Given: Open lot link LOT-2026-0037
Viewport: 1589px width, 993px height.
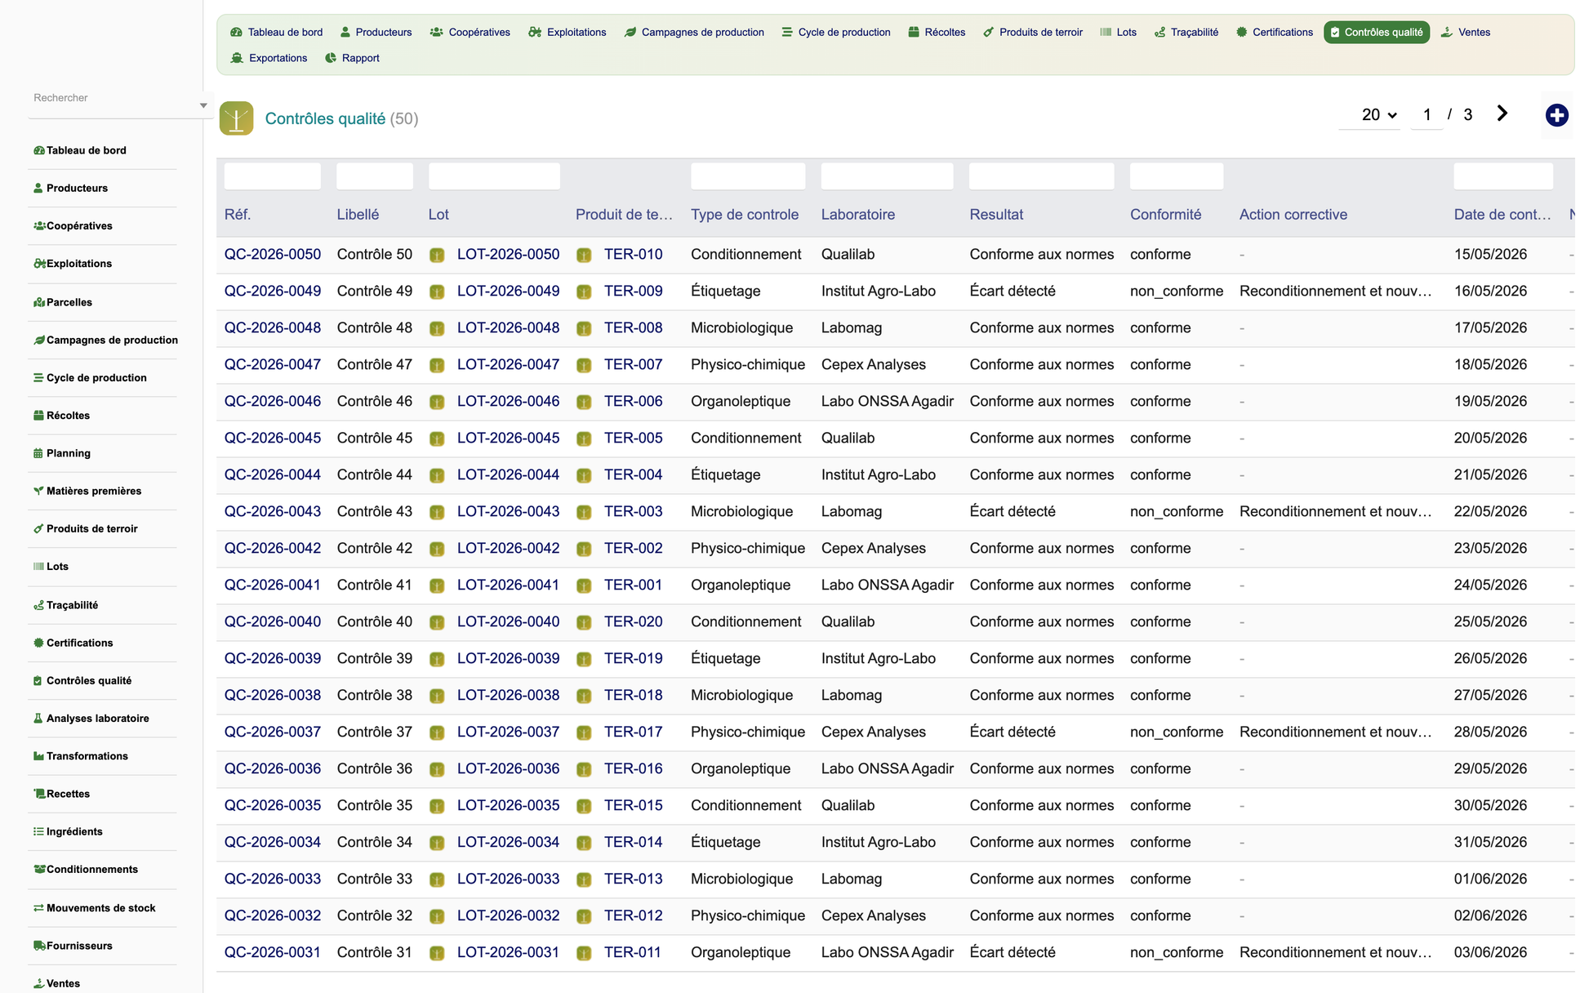Looking at the screenshot, I should point(508,733).
